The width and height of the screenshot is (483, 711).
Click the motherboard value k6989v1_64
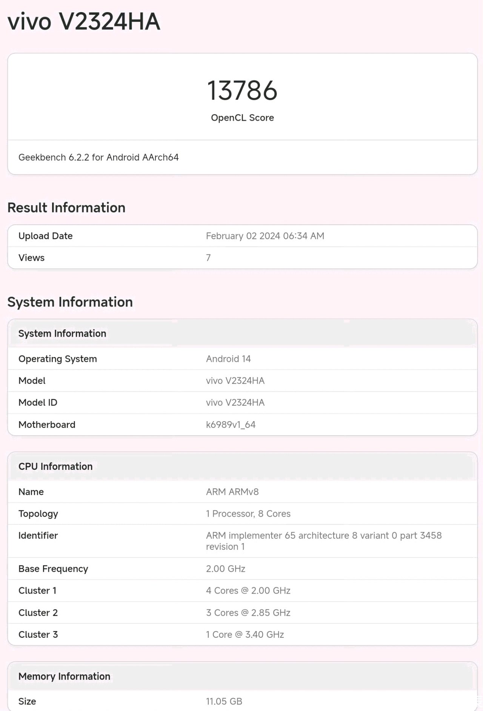231,425
